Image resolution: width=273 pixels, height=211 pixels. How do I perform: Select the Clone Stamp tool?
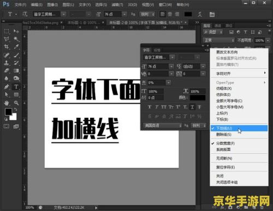7,63
